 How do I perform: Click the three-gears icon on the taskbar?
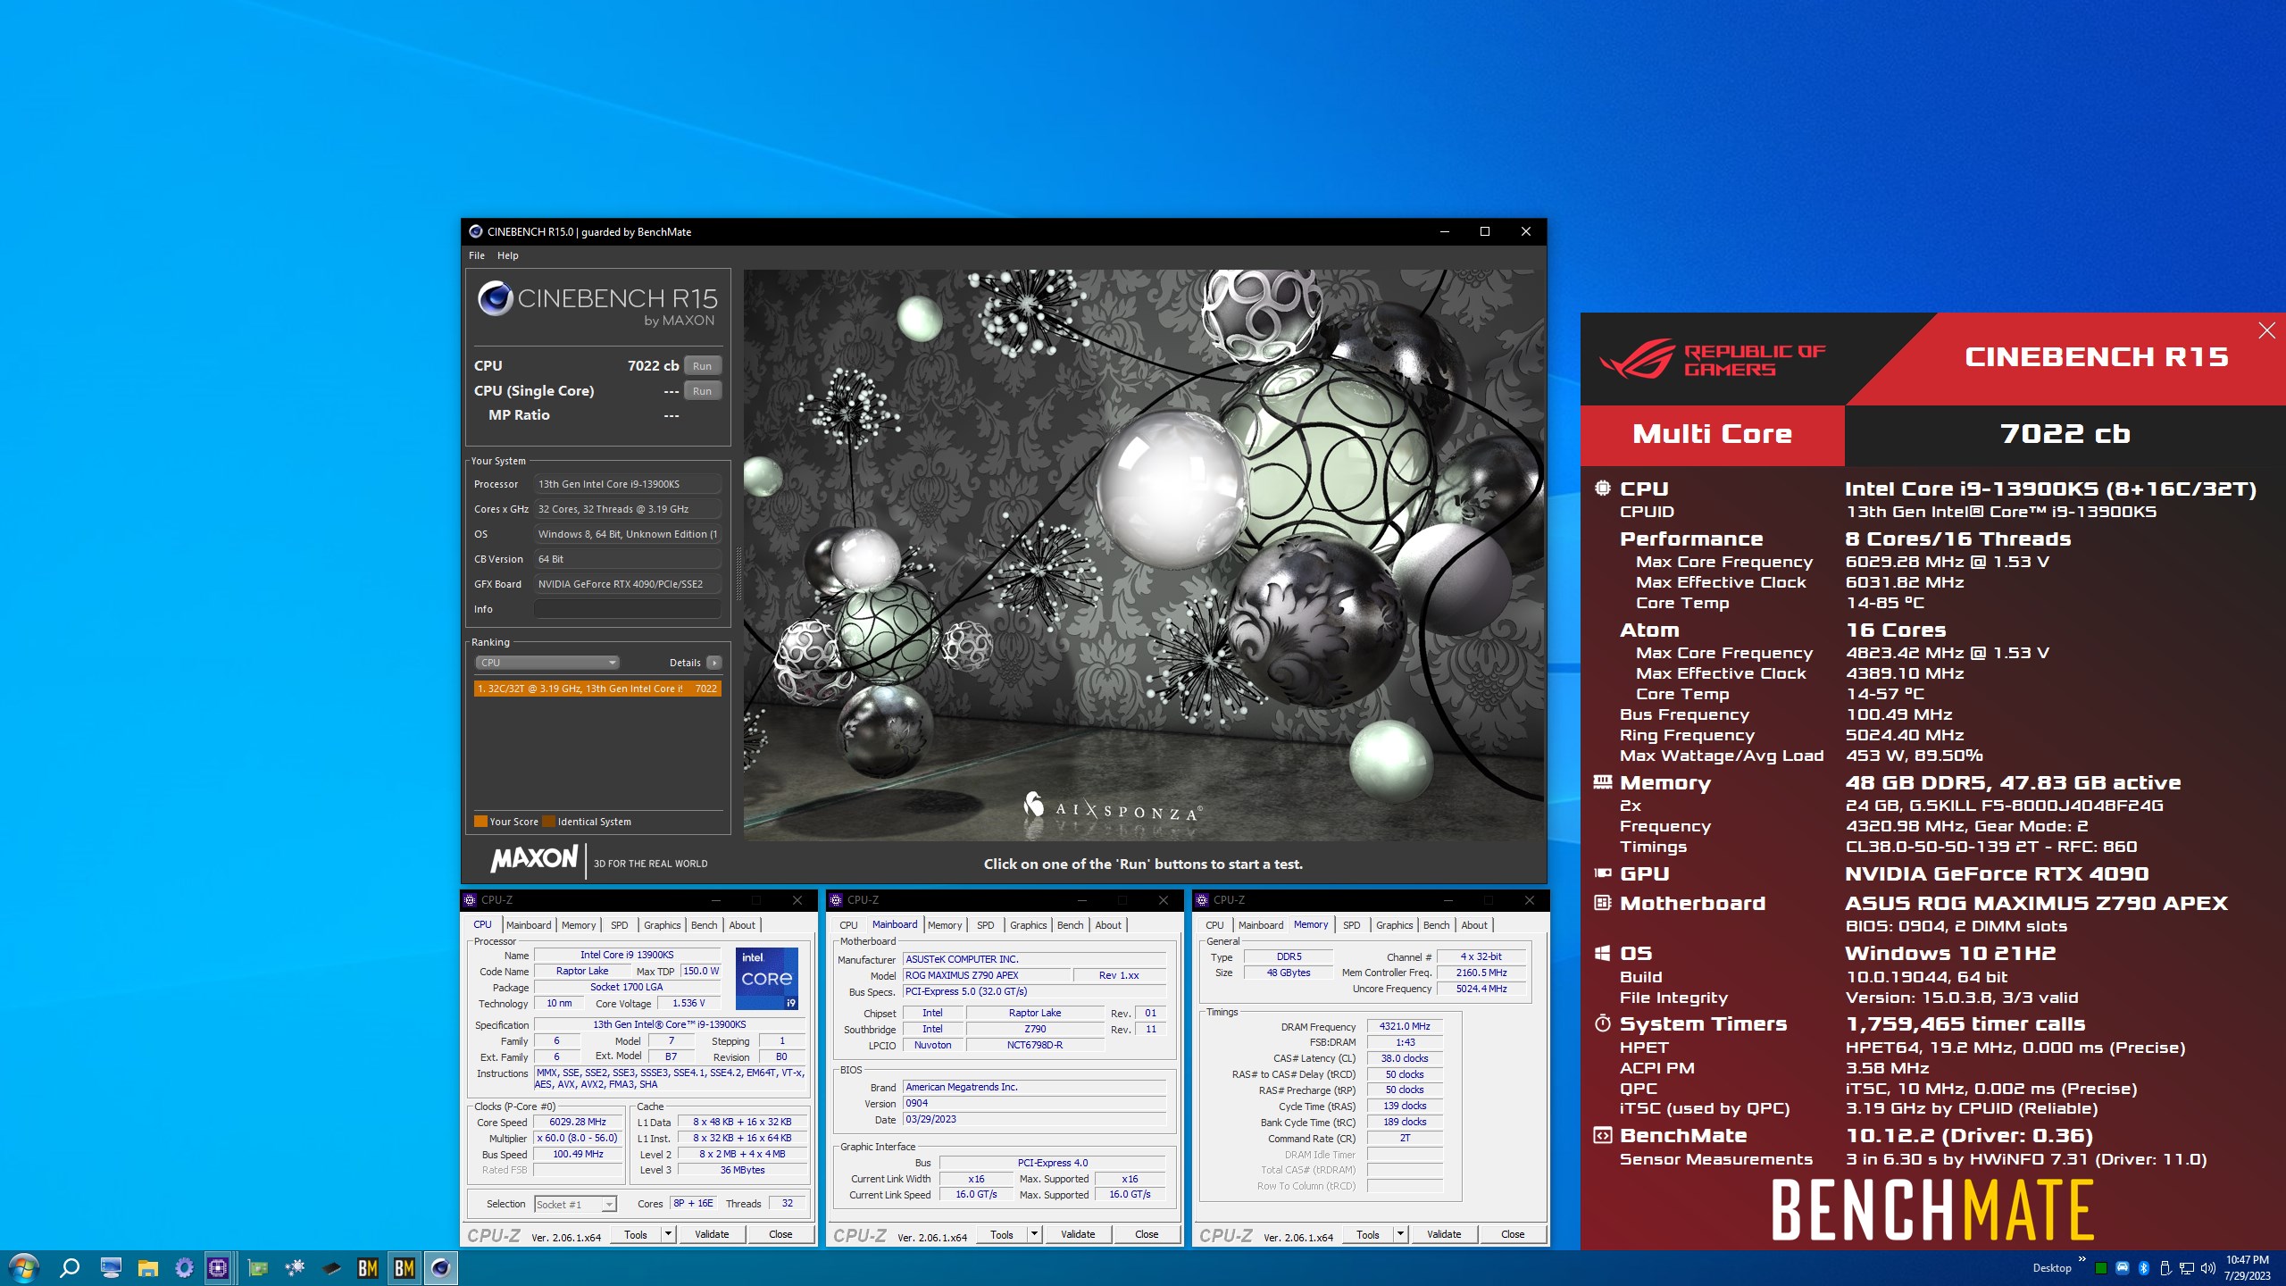click(295, 1268)
